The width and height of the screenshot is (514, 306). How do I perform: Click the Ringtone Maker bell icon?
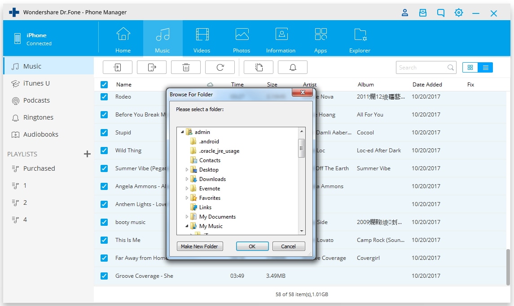tap(293, 67)
